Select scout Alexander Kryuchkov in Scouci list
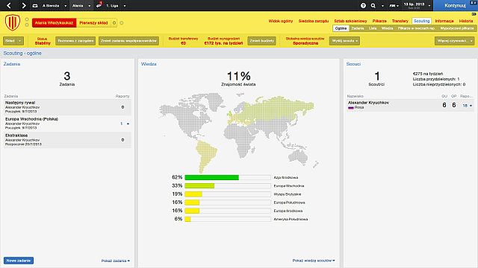Image resolution: width=478 pixels, height=268 pixels. pos(409,105)
